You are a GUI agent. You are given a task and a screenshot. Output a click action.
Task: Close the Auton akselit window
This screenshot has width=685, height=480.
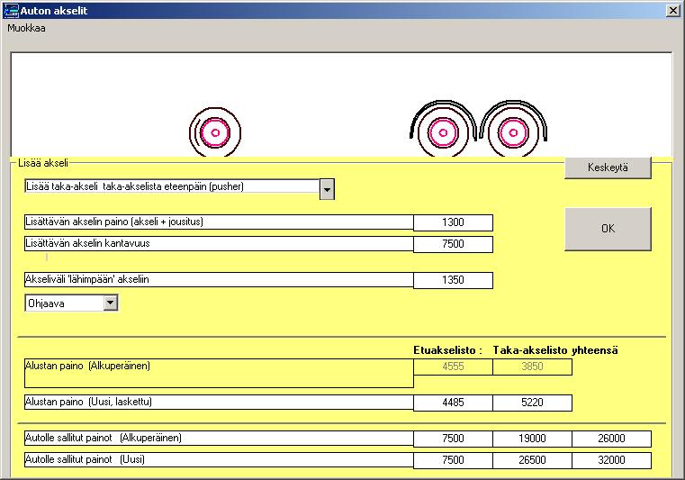coord(672,11)
